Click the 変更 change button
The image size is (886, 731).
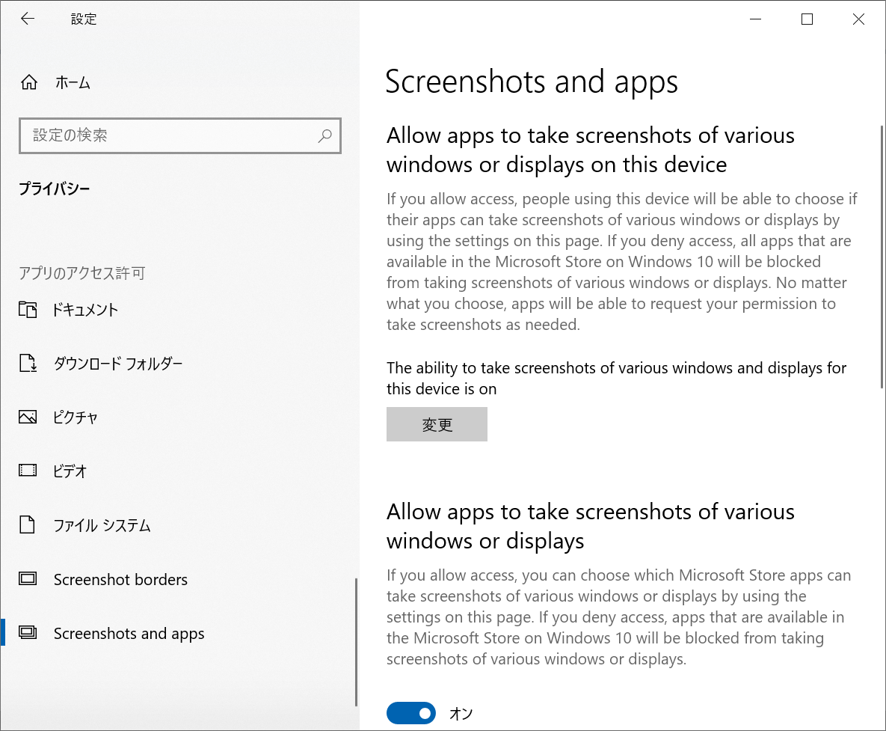[x=437, y=424]
